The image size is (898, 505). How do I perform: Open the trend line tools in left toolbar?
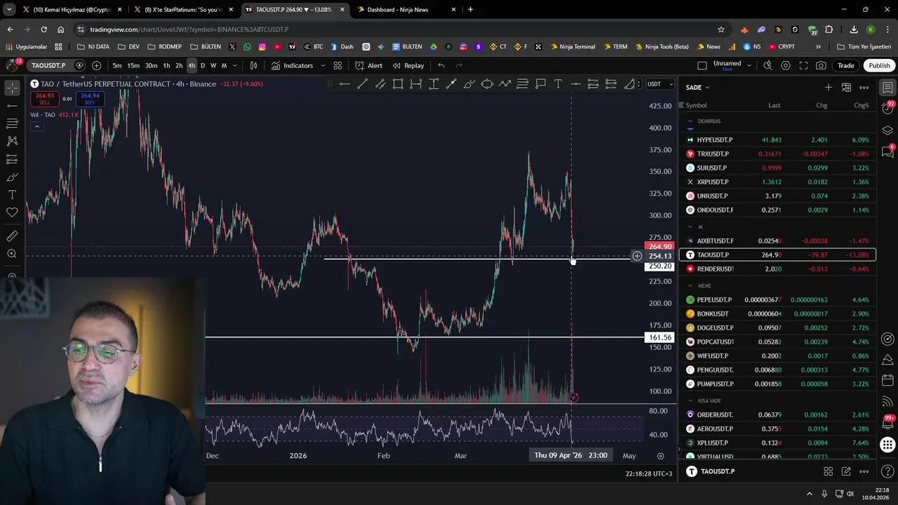[12, 105]
